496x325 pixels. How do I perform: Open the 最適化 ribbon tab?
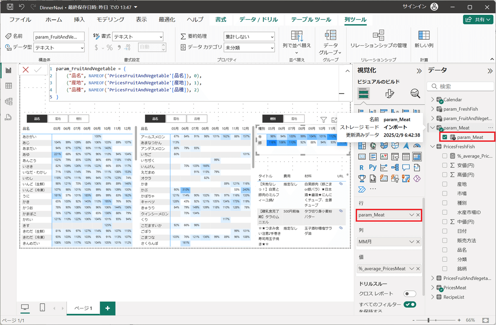click(167, 19)
